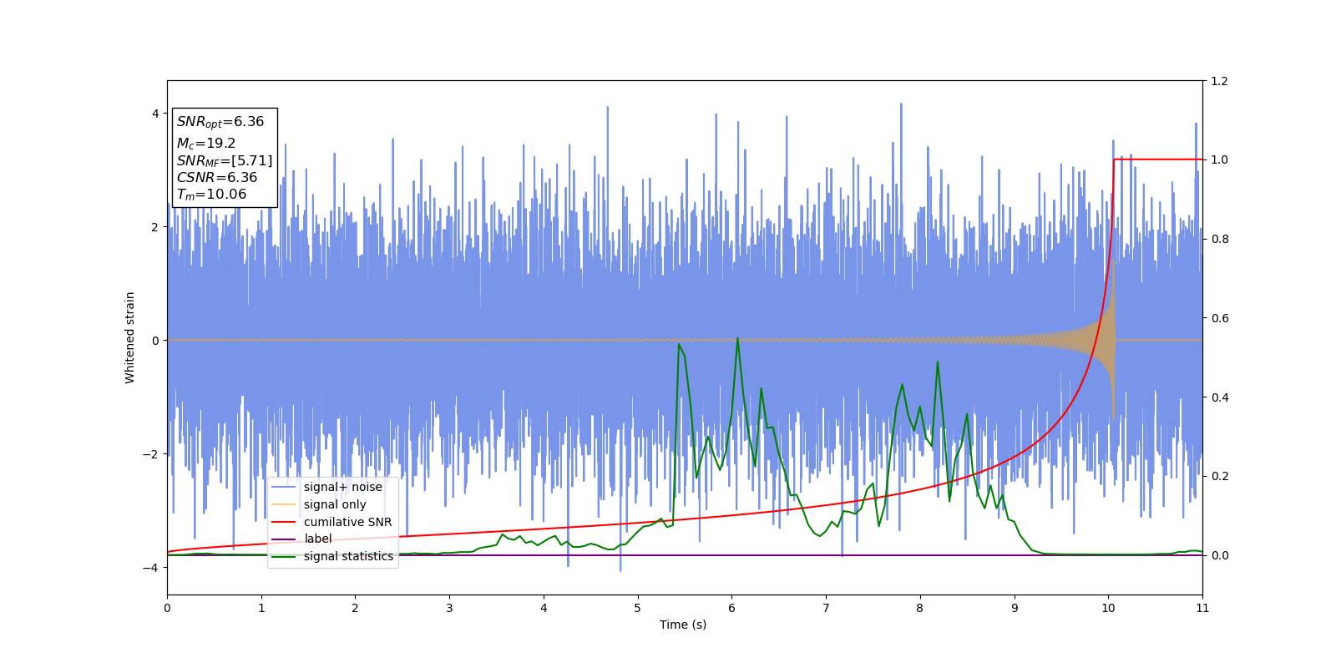Click the CSNR=6.36 annotation text

click(217, 178)
